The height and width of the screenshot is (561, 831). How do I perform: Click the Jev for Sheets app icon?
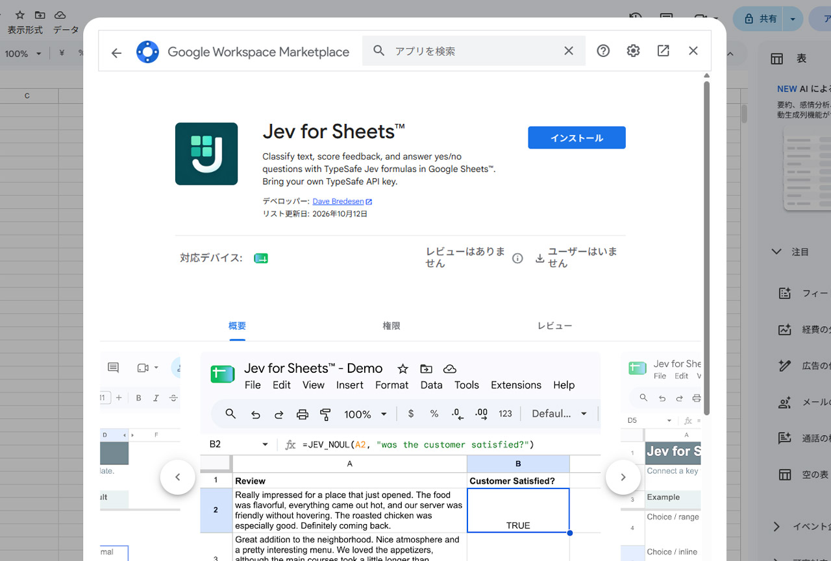click(206, 154)
